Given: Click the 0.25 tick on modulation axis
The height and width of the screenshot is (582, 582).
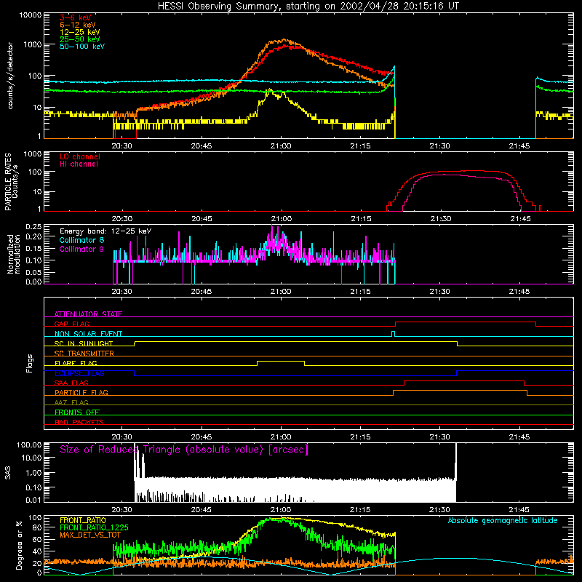Looking at the screenshot, I should coord(33,227).
